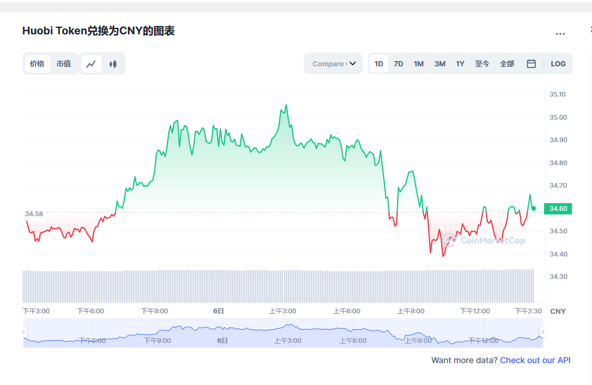Open the Compare dropdown
The width and height of the screenshot is (592, 385).
pos(333,63)
